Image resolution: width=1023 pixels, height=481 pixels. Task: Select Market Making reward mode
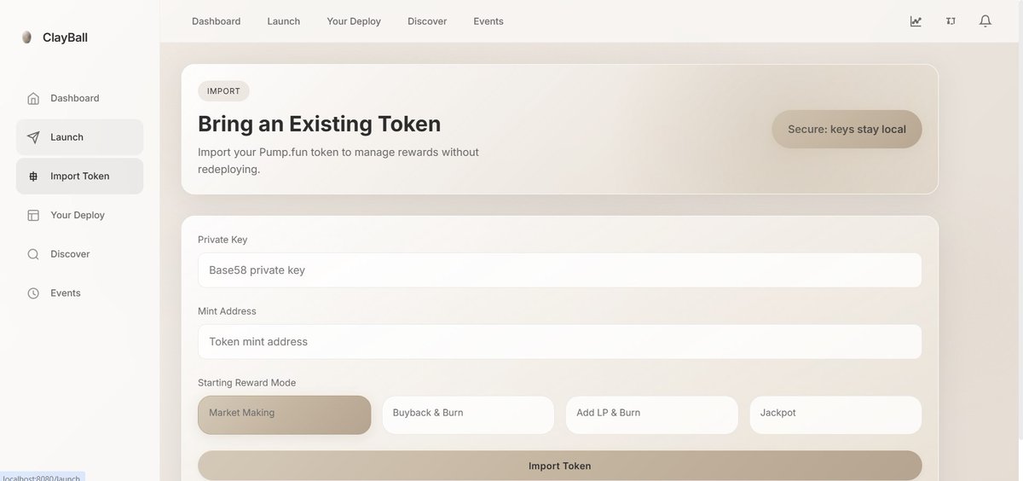[285, 415]
